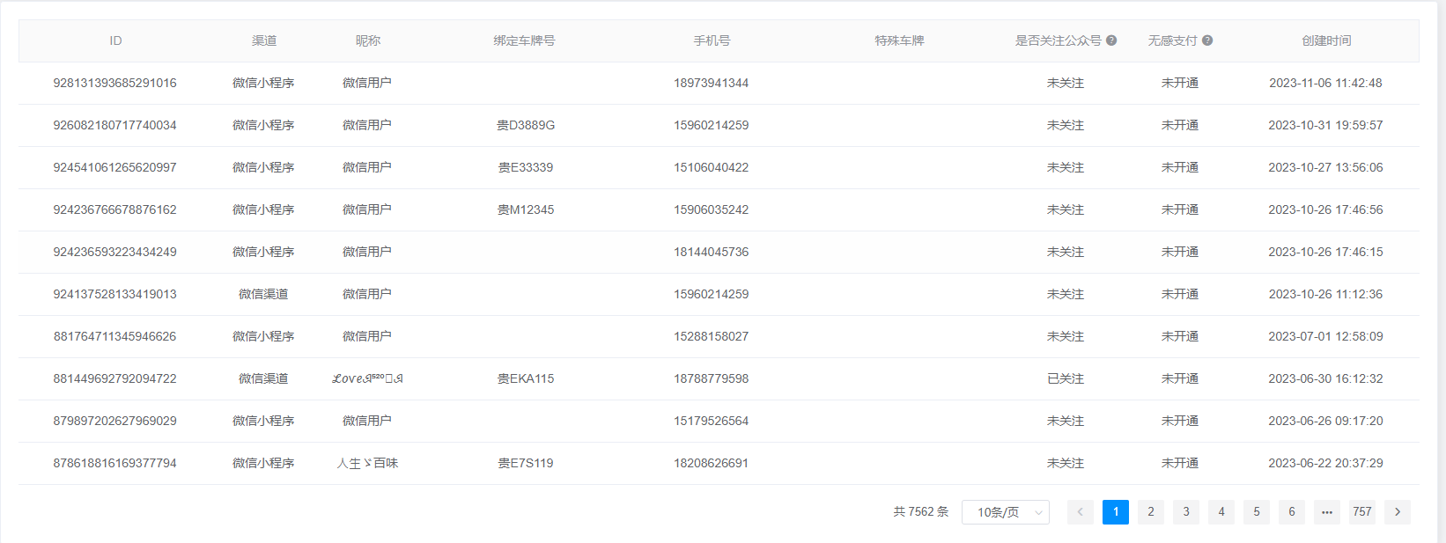Click the 已关注 status cell
The image size is (1446, 543).
point(1065,378)
